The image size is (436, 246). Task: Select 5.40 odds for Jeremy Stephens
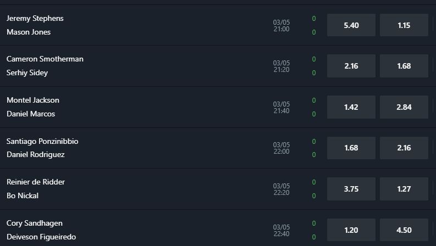(351, 25)
